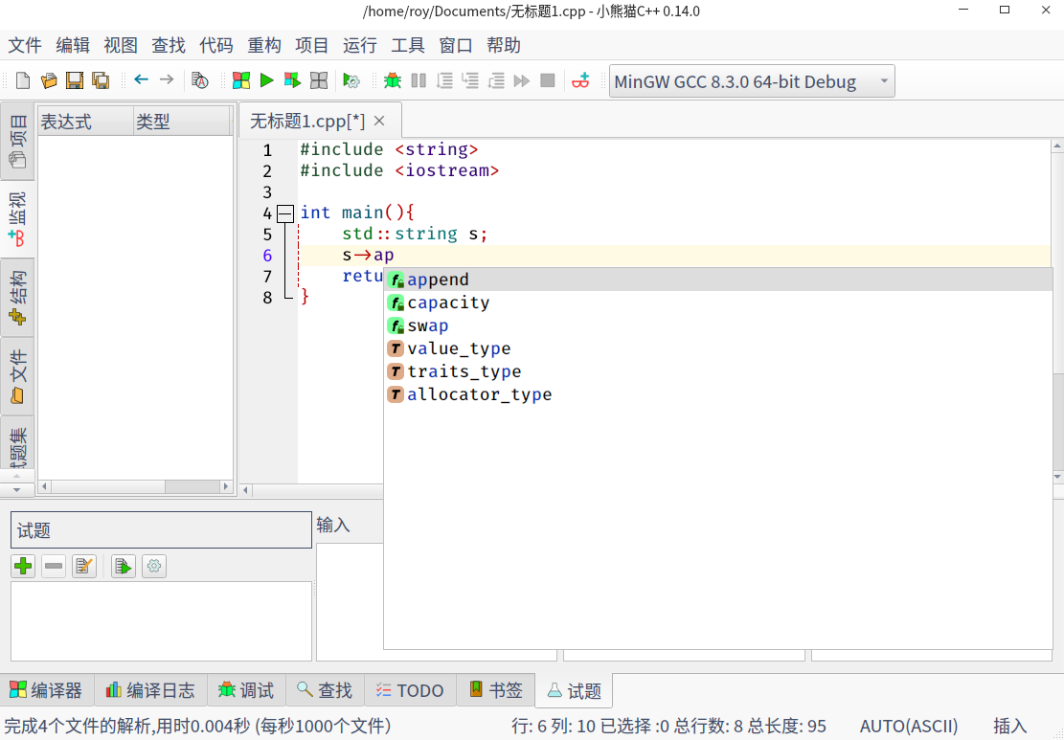Click the continue debugging fast-forward icon
1064x740 pixels.
(x=522, y=80)
